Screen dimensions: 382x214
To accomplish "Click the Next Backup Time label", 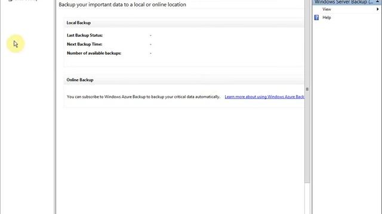I will 84,45.
